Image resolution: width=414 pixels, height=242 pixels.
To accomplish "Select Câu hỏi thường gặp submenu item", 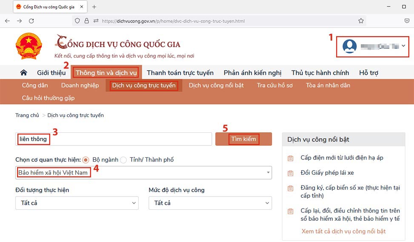I will 49,98.
